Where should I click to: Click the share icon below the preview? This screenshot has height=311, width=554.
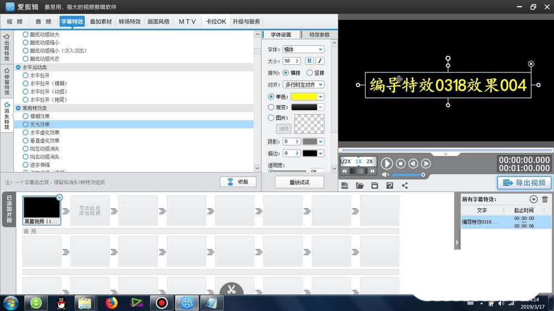[404, 185]
